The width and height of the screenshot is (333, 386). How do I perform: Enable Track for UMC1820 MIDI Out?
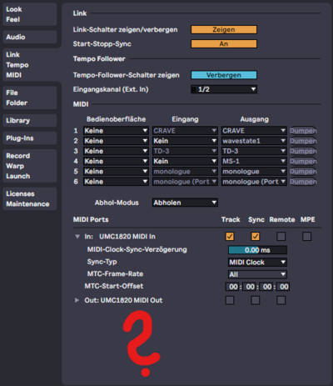point(230,300)
